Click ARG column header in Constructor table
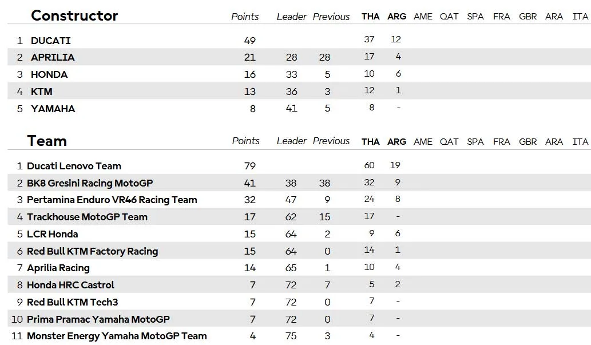591x345 pixels. click(397, 17)
